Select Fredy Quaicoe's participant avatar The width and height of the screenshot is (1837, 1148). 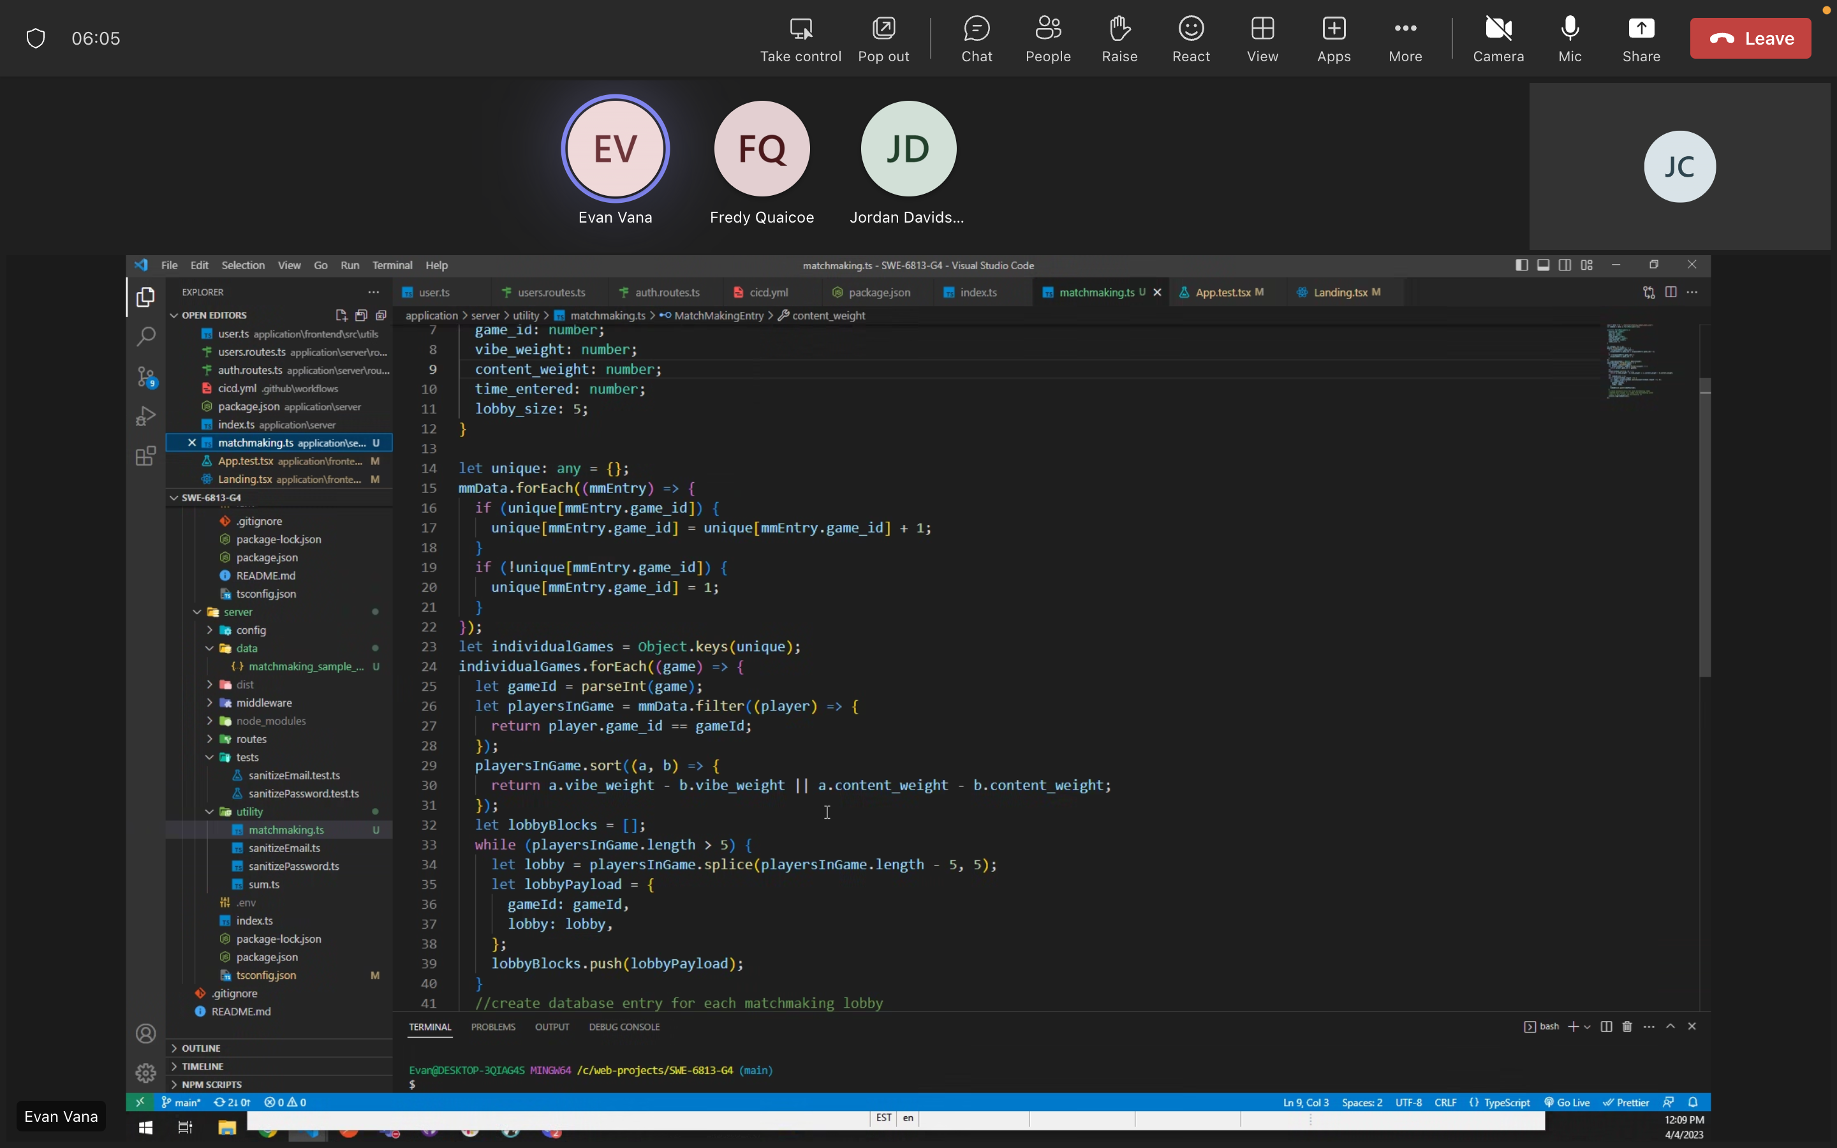point(762,149)
